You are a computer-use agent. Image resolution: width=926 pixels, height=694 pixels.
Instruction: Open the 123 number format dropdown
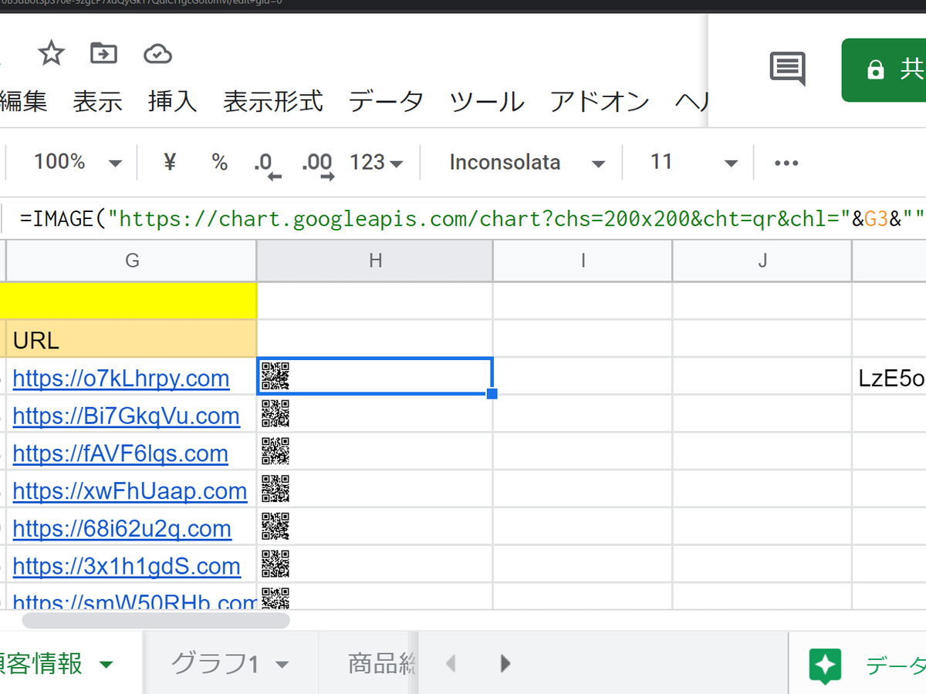point(377,163)
